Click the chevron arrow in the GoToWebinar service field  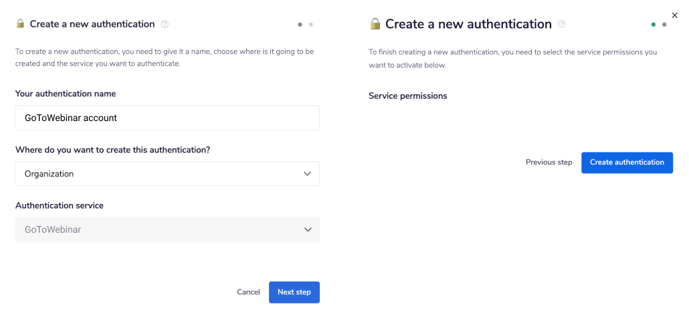(308, 229)
